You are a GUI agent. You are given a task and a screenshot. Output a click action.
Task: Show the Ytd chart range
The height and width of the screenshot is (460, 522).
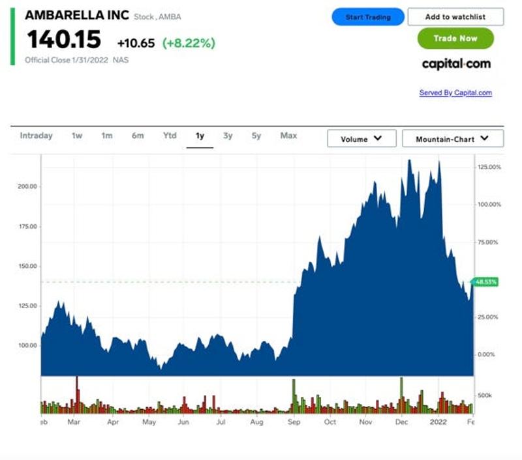point(170,136)
